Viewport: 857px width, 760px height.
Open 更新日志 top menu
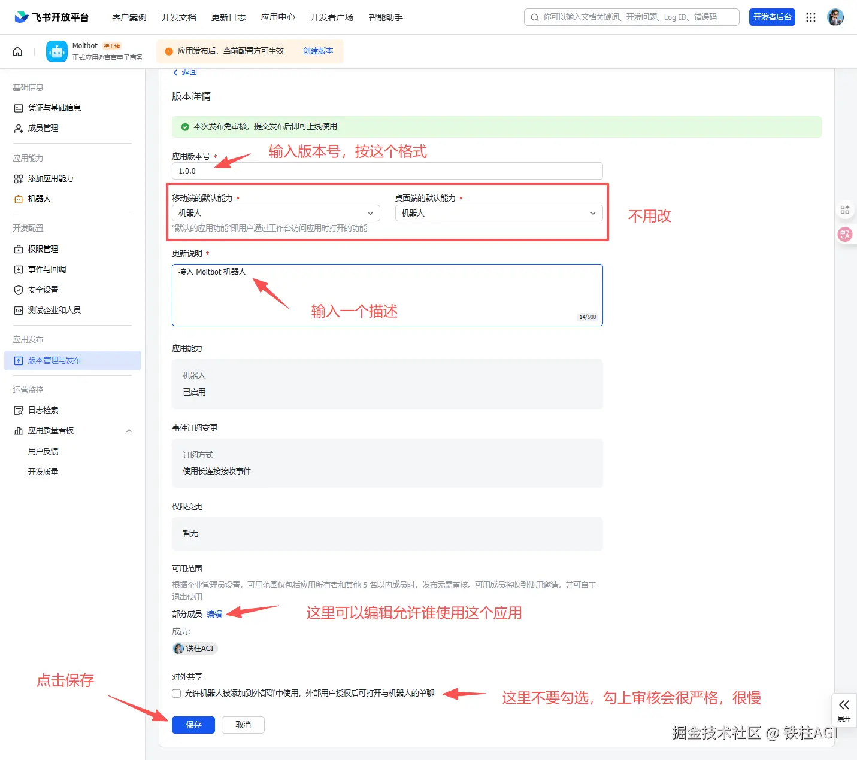coord(229,17)
